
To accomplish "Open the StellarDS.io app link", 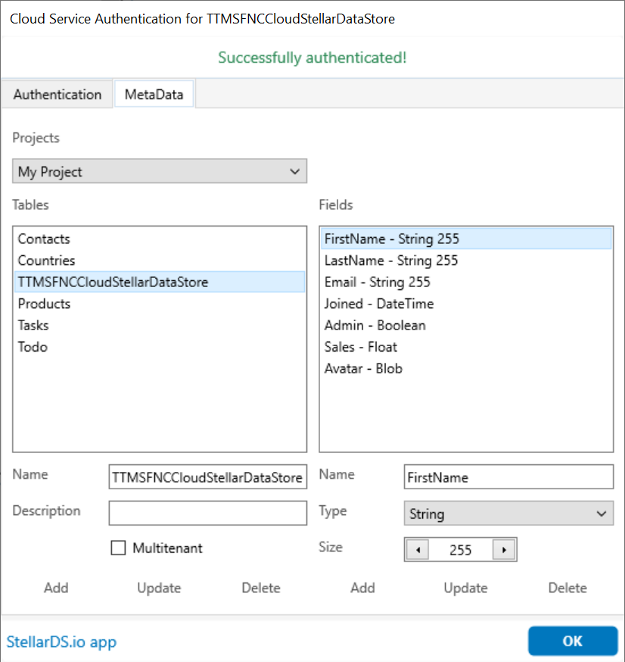I will (61, 642).
